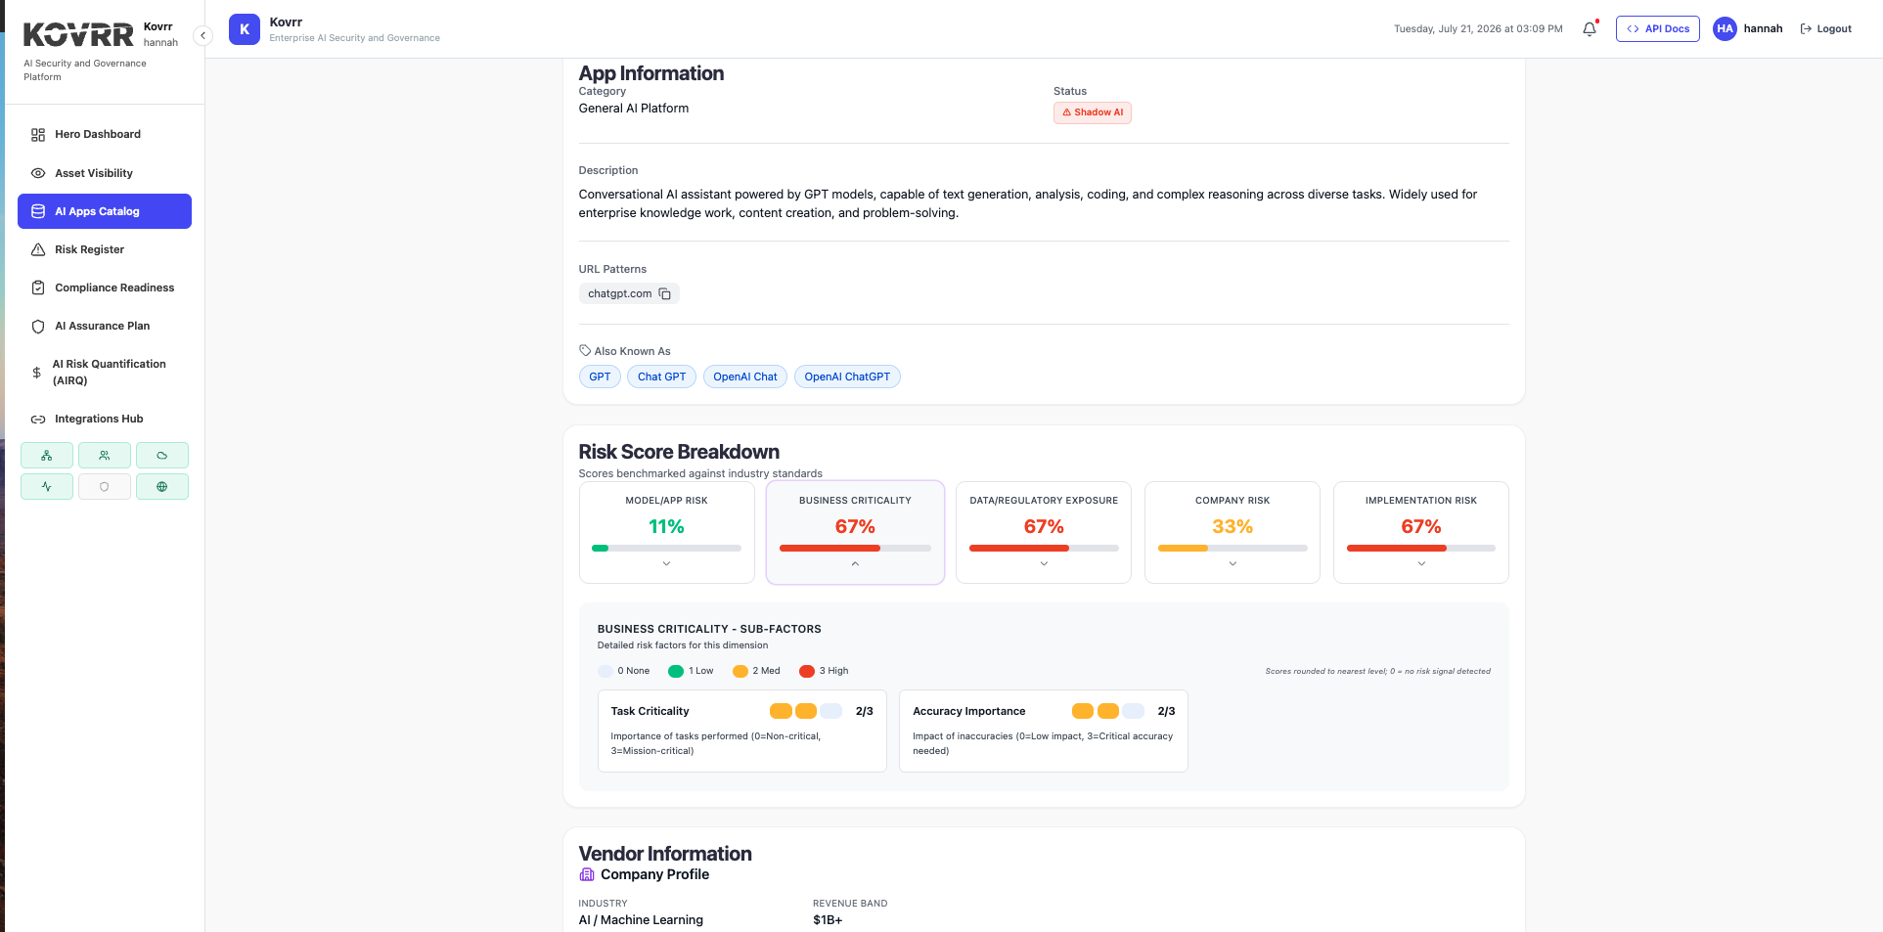Viewport: 1883px width, 932px height.
Task: Go to Asset Visibility
Action: [105, 173]
